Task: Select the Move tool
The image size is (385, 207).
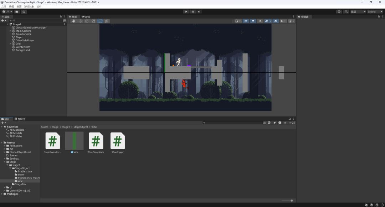Action: click(80, 21)
